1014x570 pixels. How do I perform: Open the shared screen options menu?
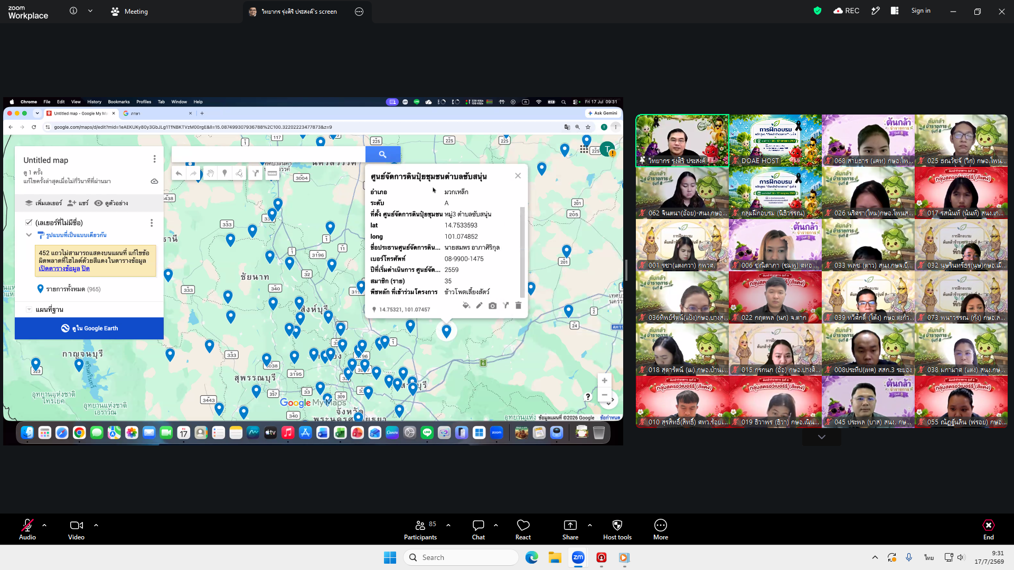click(x=359, y=12)
